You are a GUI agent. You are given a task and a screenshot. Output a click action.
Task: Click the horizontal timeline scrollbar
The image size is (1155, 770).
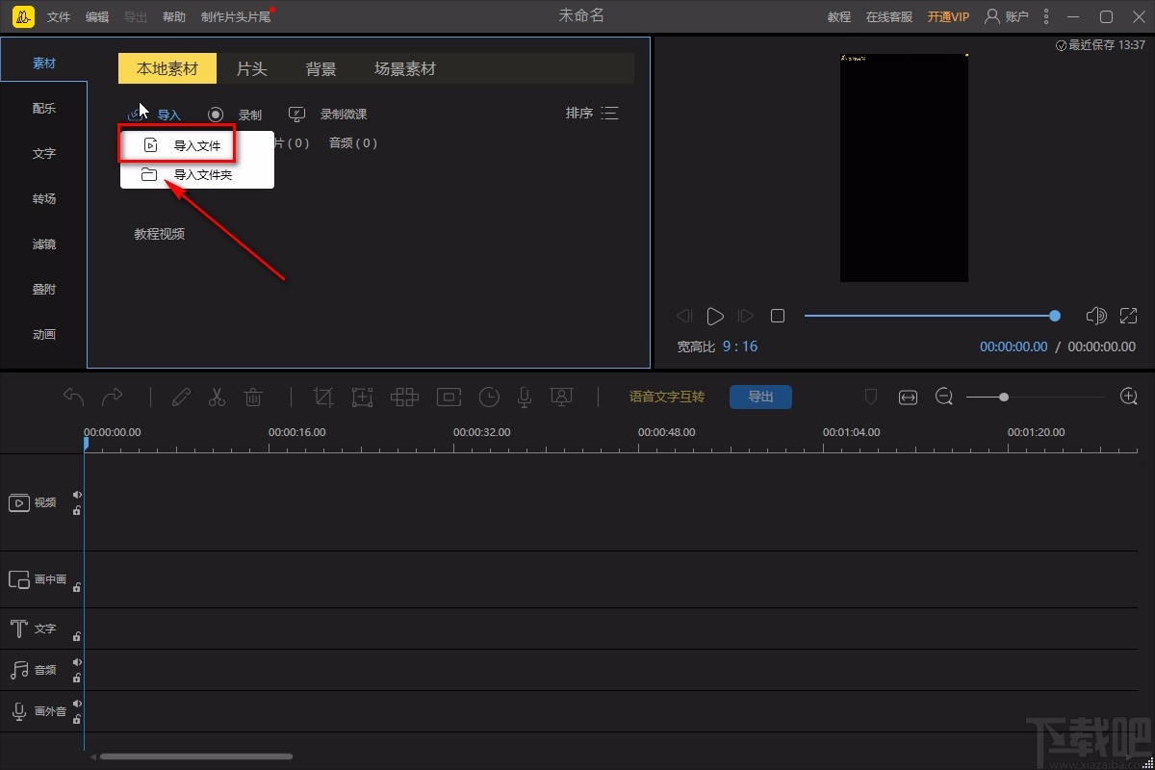(x=195, y=757)
